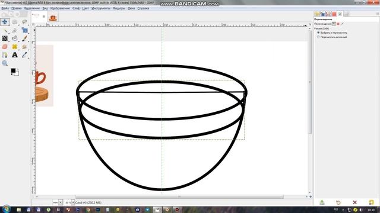This screenshot has width=380, height=213.
Task: Delete tool preset red X icon
Action: pyautogui.click(x=355, y=202)
